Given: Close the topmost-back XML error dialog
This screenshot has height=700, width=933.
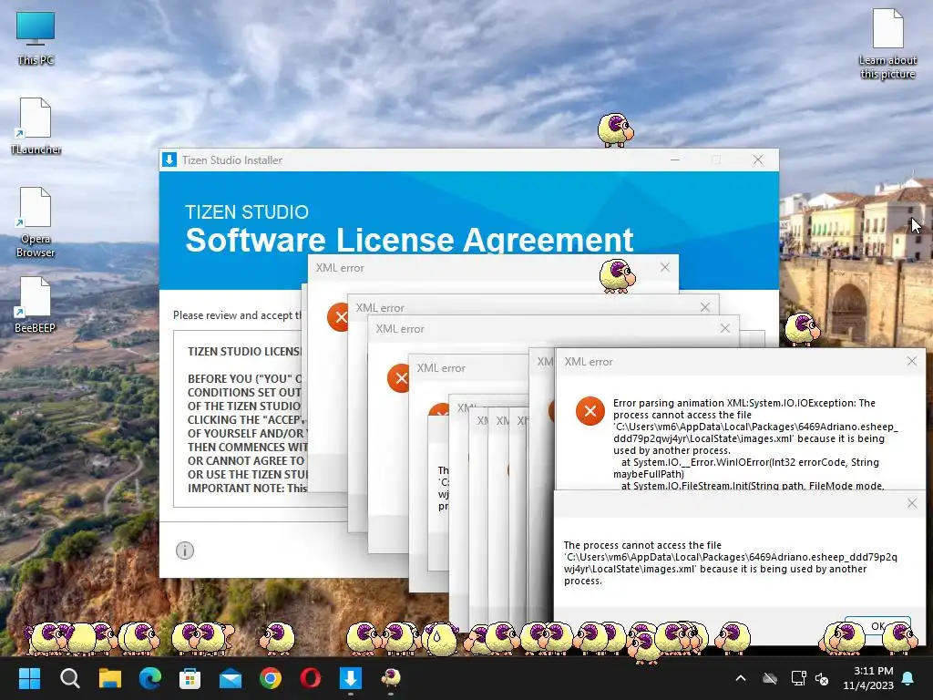Looking at the screenshot, I should (x=664, y=267).
